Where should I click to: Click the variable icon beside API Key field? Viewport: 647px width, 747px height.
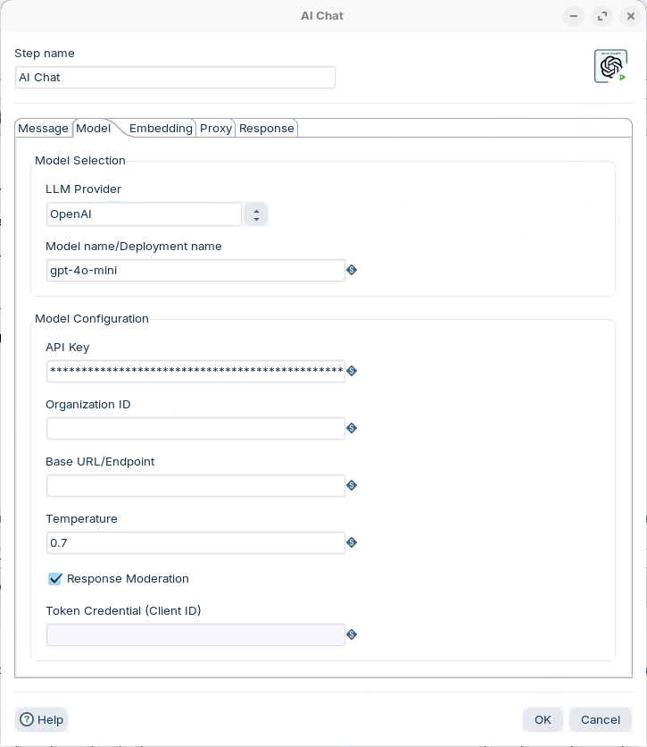[x=352, y=371]
